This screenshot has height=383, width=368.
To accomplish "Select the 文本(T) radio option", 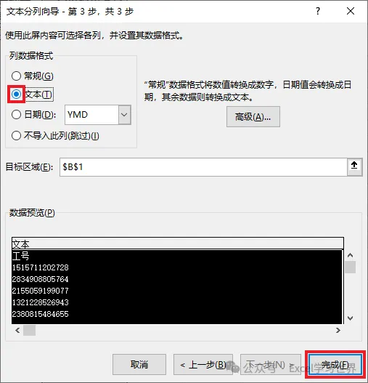I will (x=17, y=94).
